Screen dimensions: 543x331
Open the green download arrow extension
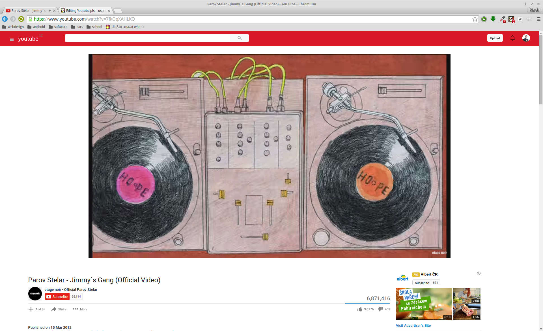tap(493, 19)
